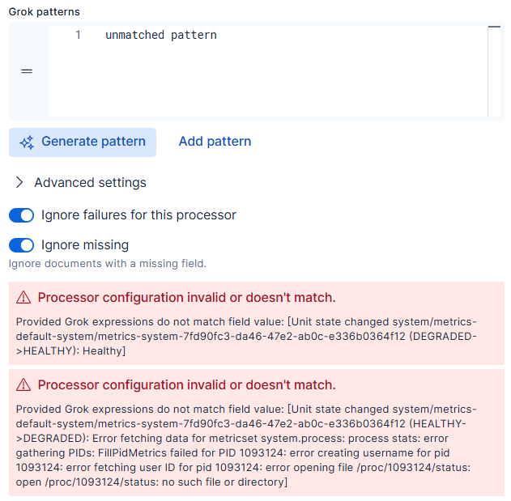This screenshot has width=511, height=501.
Task: Click the 'Ignore failures for this processor' label text
Action: click(x=138, y=215)
